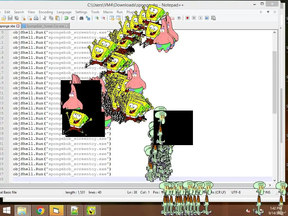Open Find using the binoculars icon
Image resolution: width=288 pixels, height=216 pixels.
click(x=81, y=18)
